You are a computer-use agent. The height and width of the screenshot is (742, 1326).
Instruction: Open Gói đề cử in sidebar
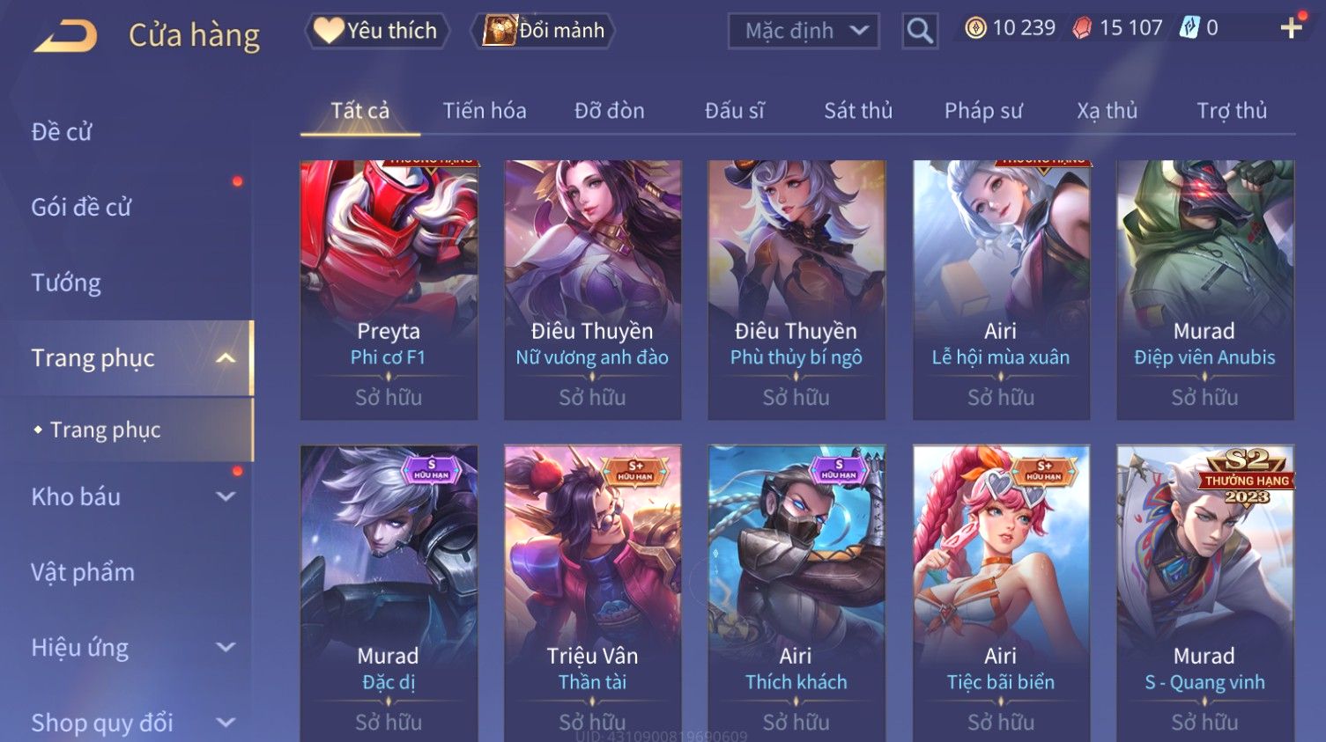[x=81, y=208]
